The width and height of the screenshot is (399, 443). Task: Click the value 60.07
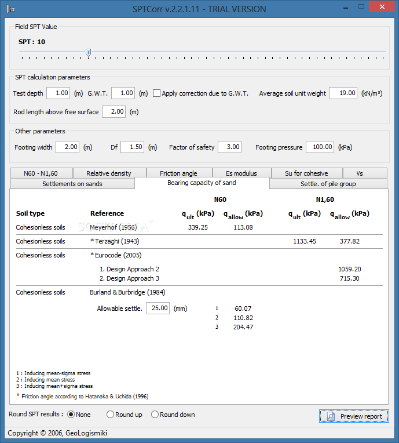(243, 308)
